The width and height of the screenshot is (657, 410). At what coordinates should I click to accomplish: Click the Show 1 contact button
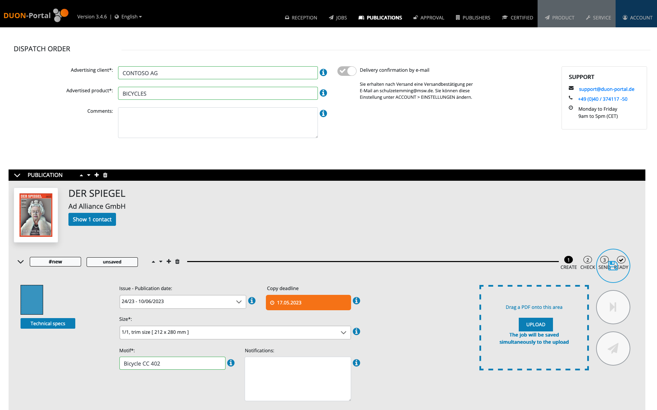92,219
